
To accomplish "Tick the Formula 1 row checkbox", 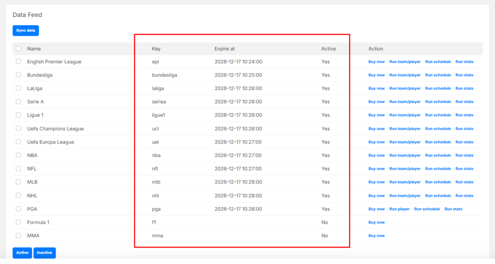I will (x=18, y=222).
